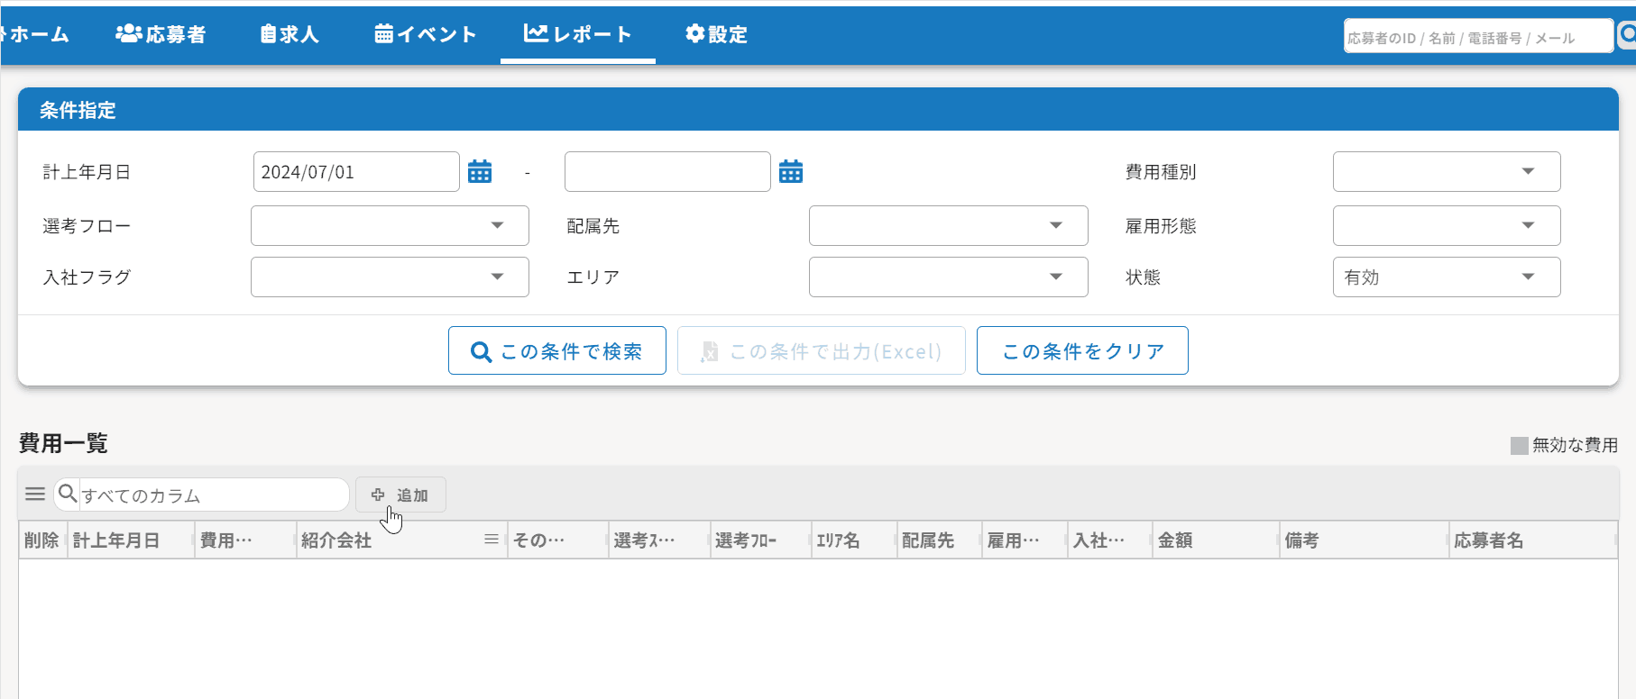Click この条件をクリア button
The width and height of the screenshot is (1636, 699).
(x=1082, y=350)
